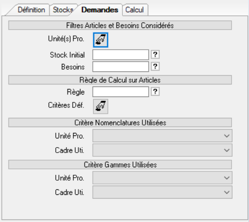
Task: Focus the Règle text field
Action: click(x=121, y=92)
